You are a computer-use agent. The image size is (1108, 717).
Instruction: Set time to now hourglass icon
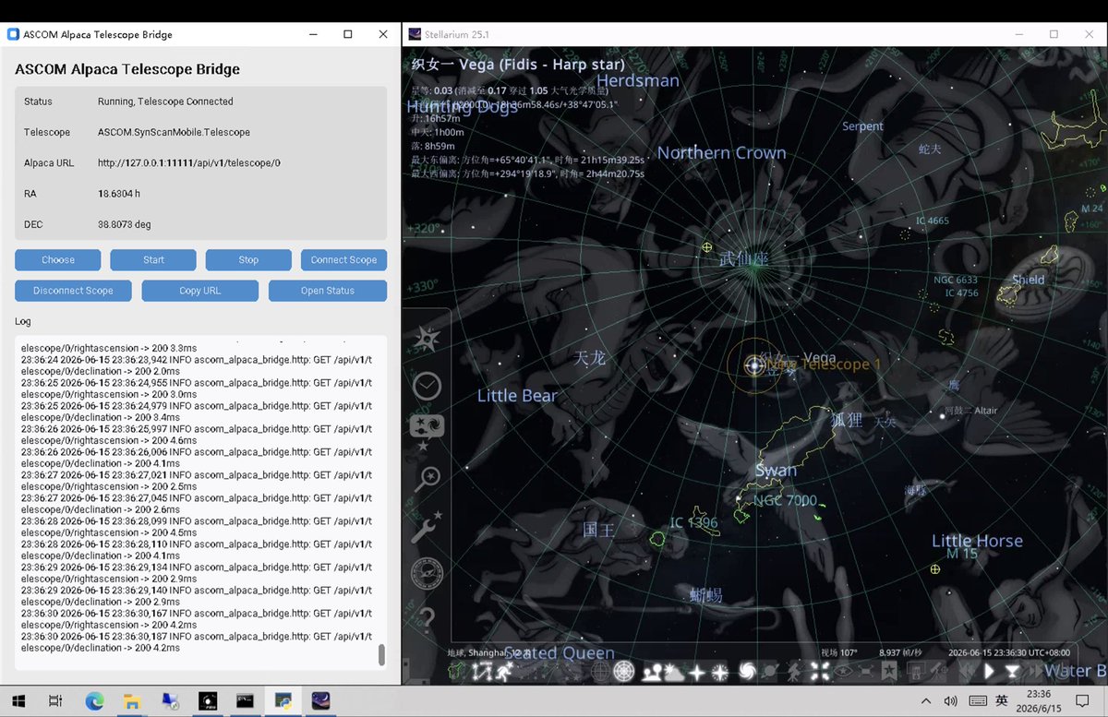click(x=1011, y=671)
